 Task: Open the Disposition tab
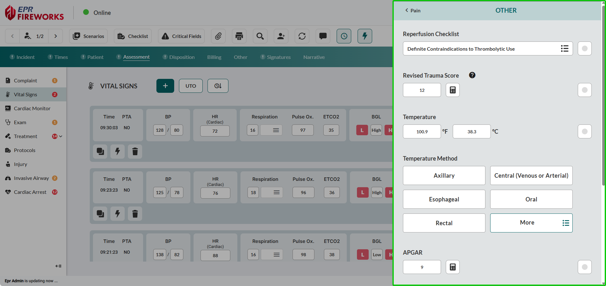click(x=181, y=57)
